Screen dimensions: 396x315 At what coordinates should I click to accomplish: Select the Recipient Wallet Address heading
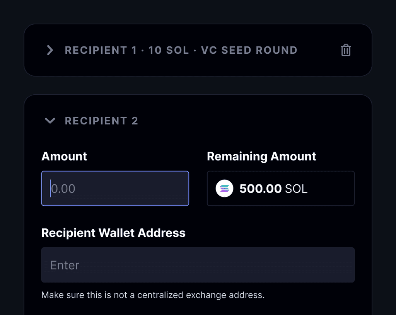tap(113, 233)
